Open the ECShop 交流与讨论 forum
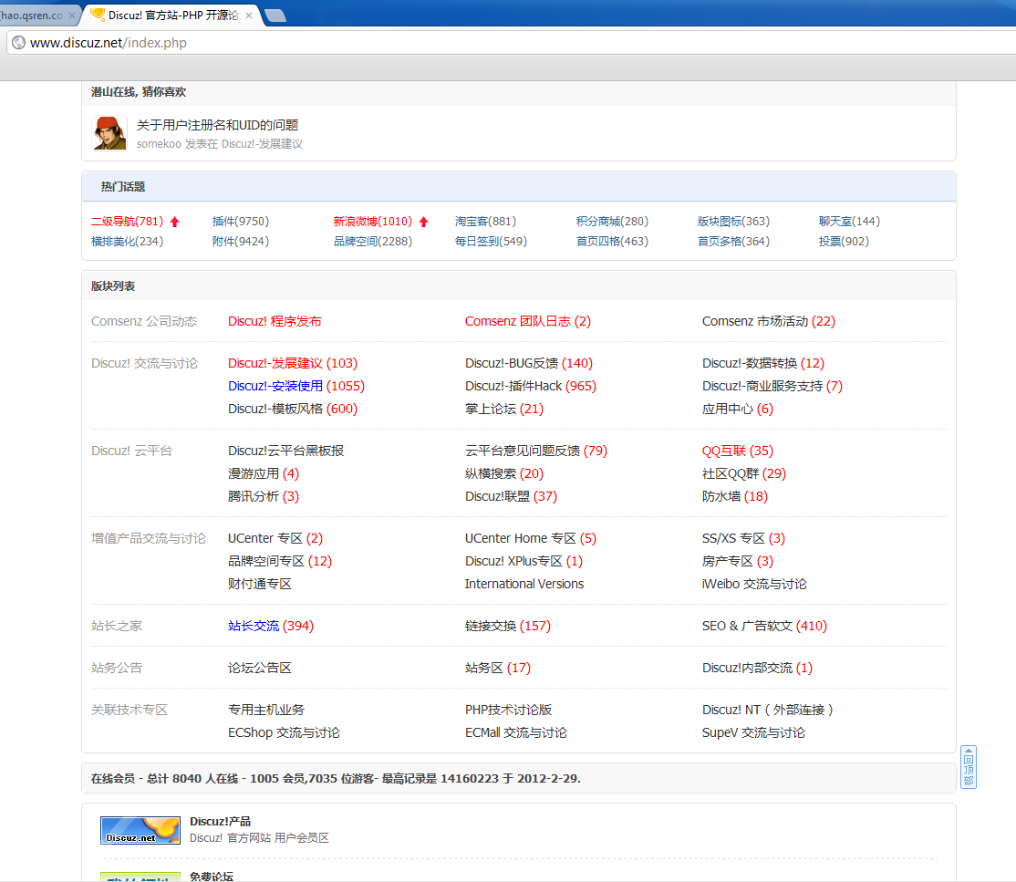The image size is (1016, 882). coord(284,733)
